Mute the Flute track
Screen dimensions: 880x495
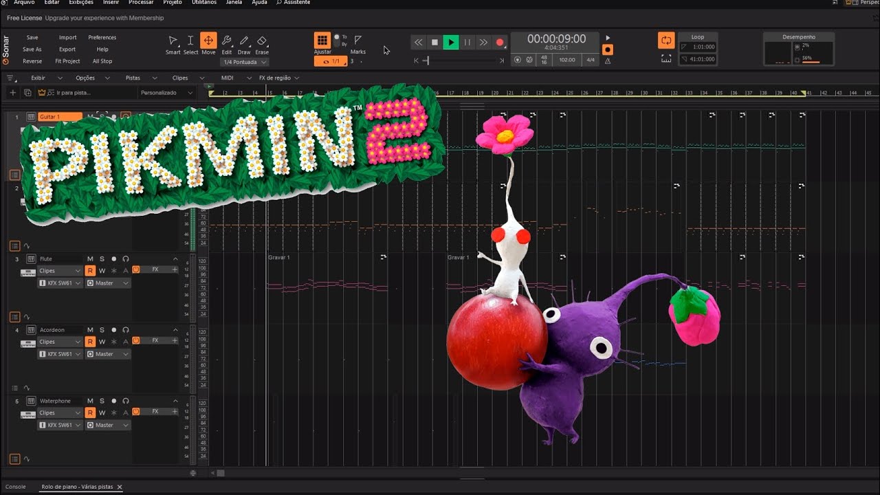pos(90,259)
